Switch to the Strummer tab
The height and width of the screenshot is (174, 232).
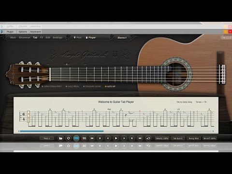point(25,38)
